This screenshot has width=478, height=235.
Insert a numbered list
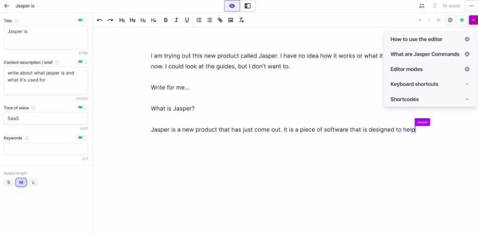coord(199,20)
